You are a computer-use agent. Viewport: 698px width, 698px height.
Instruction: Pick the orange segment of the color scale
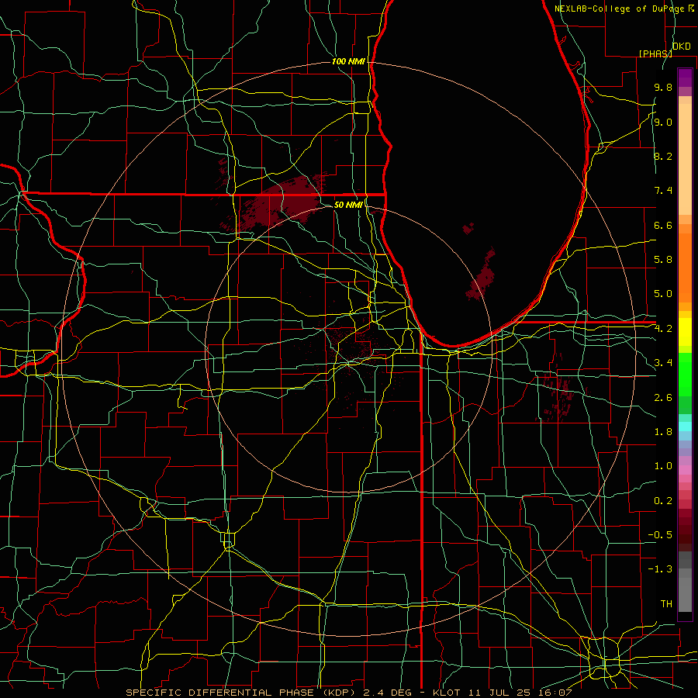685,268
